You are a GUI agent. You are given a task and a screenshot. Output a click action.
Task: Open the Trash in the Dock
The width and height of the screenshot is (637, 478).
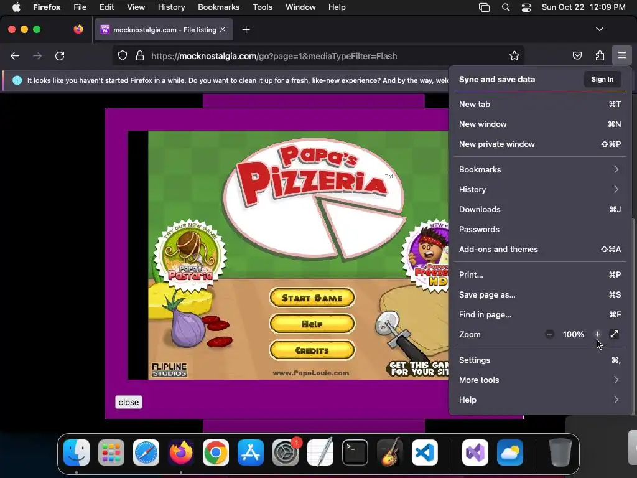pyautogui.click(x=560, y=452)
